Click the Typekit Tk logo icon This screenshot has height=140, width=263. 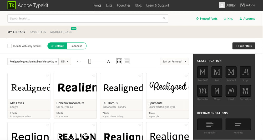coord(12,5)
